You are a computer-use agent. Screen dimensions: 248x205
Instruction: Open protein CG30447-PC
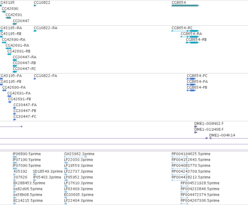(15, 120)
